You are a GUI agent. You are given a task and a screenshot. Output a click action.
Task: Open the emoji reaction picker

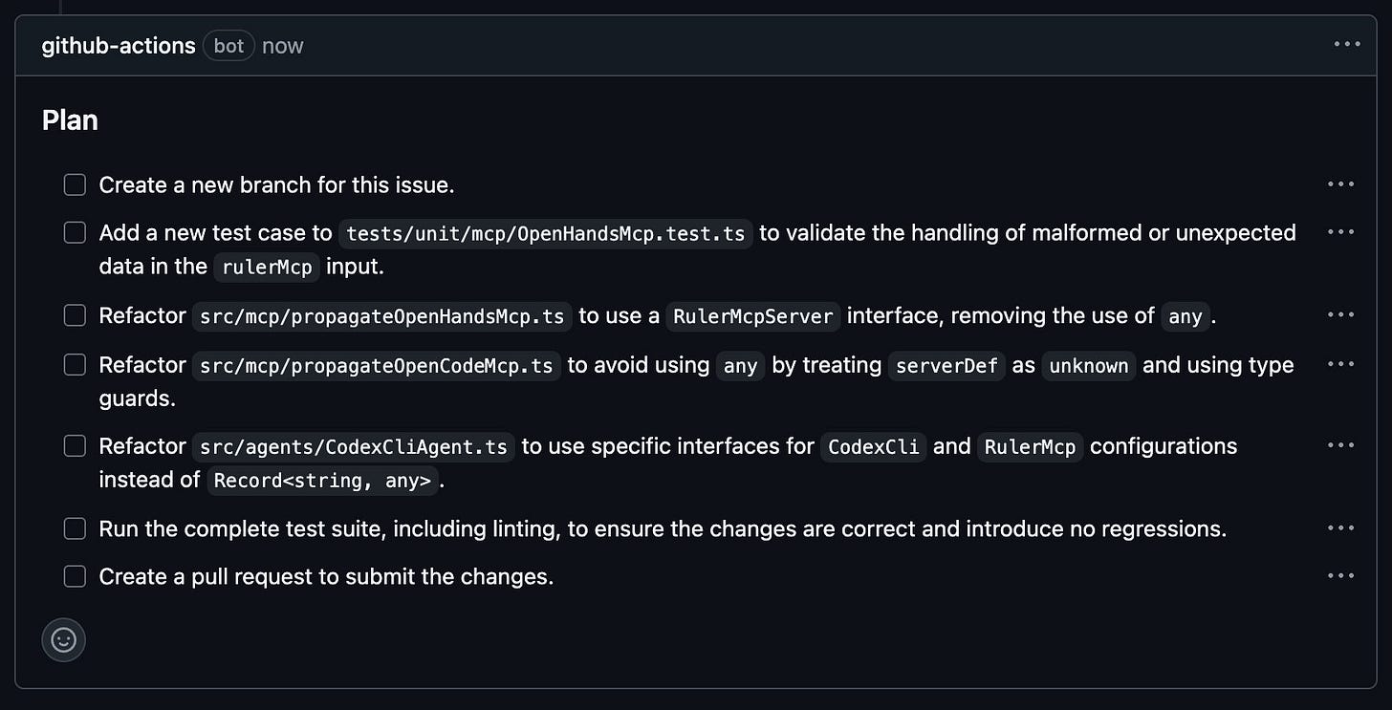coord(63,639)
